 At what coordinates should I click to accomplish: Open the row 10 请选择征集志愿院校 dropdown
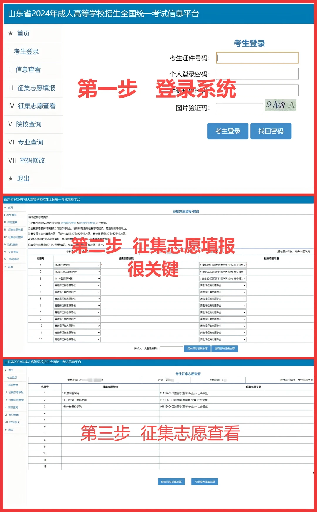point(77,326)
